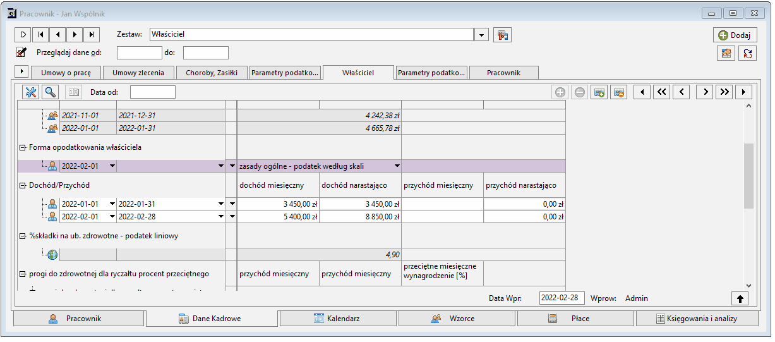Click the add row icon with green plus
The image size is (775, 342).
pos(599,92)
